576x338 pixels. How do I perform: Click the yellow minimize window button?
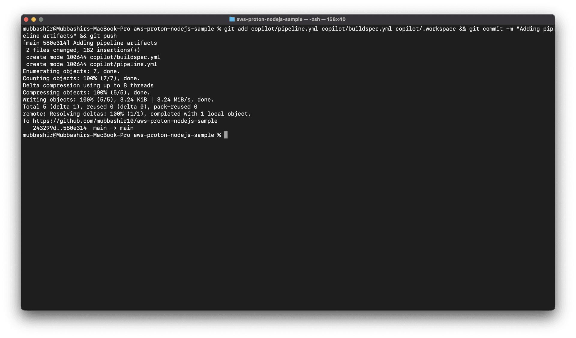click(x=34, y=19)
